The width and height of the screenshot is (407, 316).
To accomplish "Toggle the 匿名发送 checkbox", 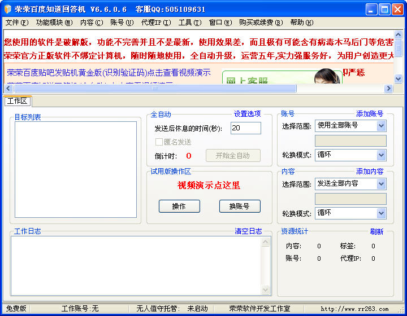I will [159, 142].
